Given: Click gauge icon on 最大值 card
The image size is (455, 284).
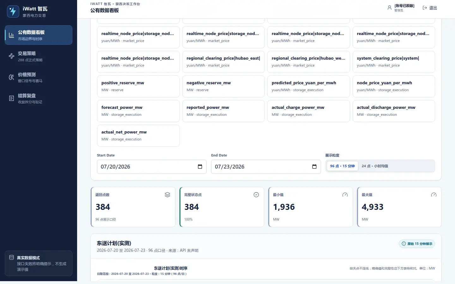Looking at the screenshot, I should coord(434,195).
